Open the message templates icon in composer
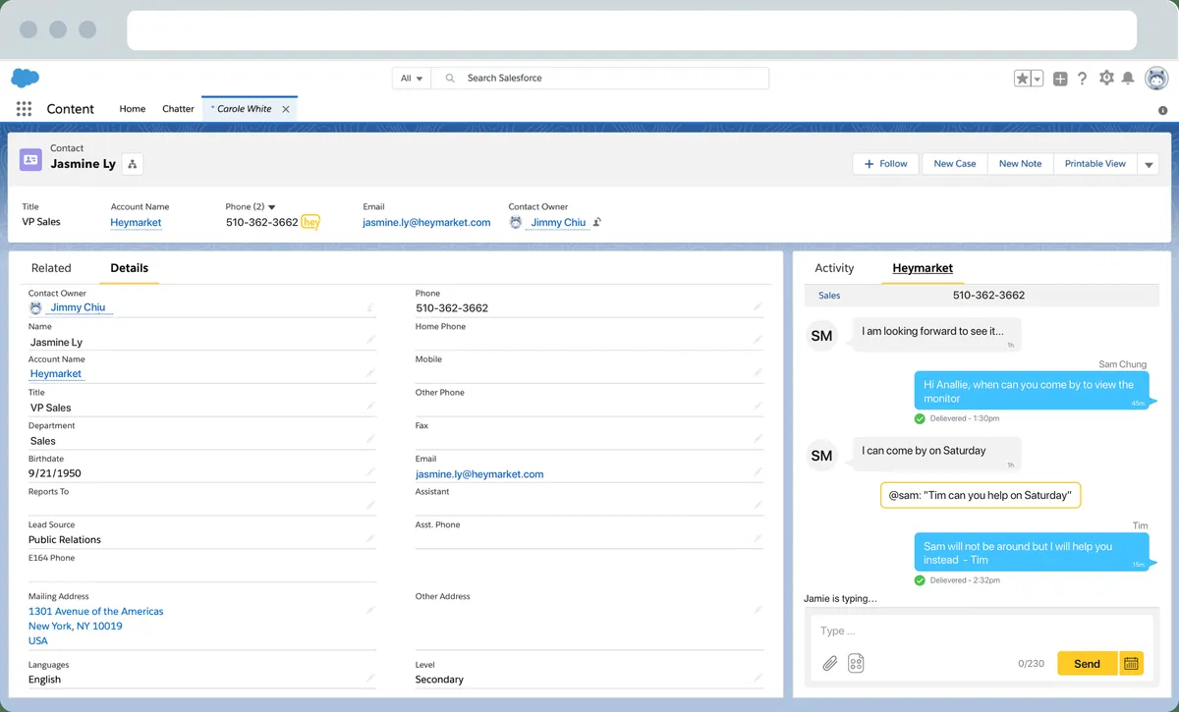This screenshot has height=712, width=1179. click(856, 664)
